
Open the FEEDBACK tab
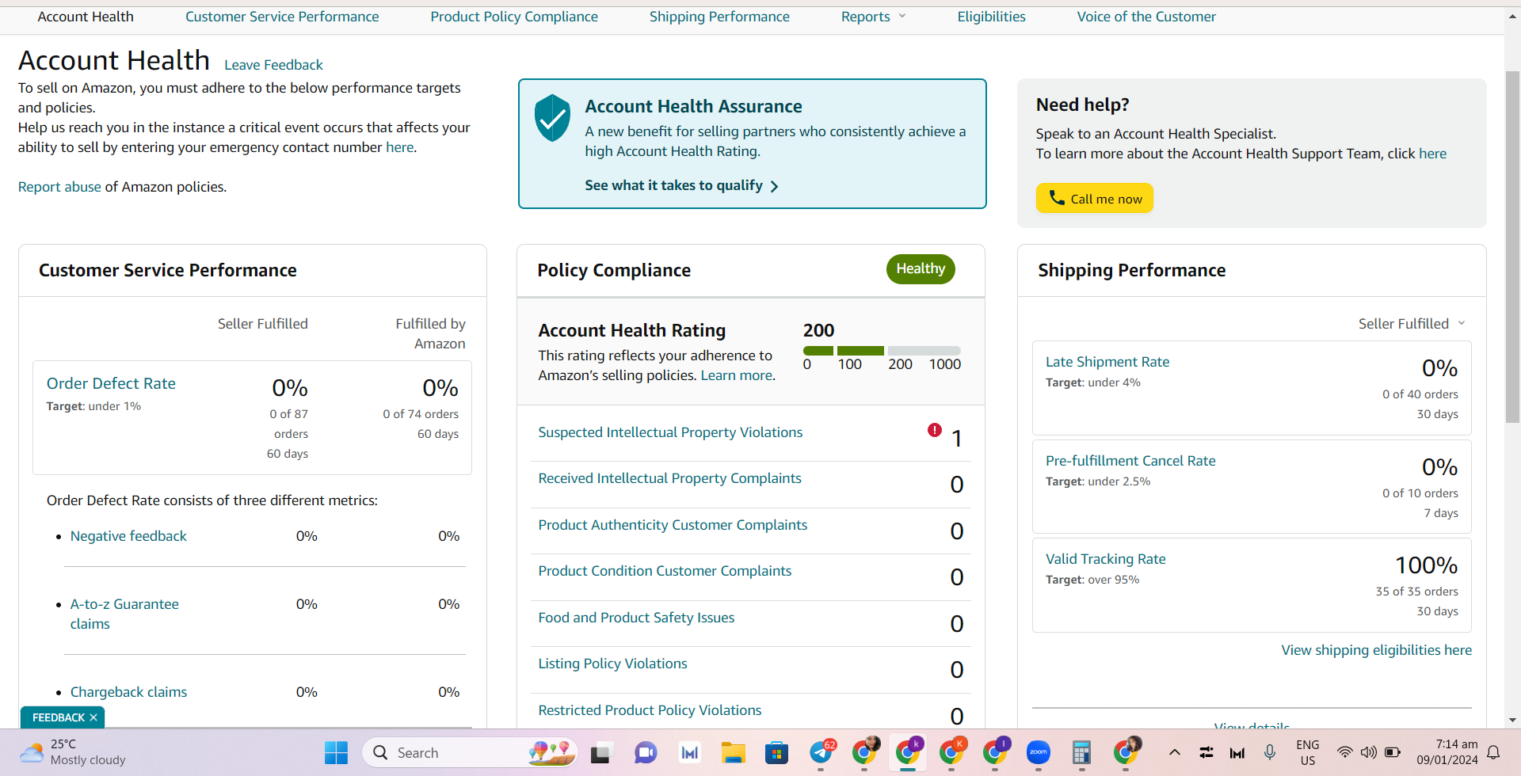coord(58,717)
